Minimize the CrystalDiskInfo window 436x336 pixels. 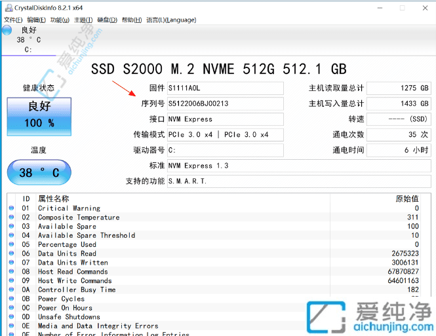pos(380,8)
